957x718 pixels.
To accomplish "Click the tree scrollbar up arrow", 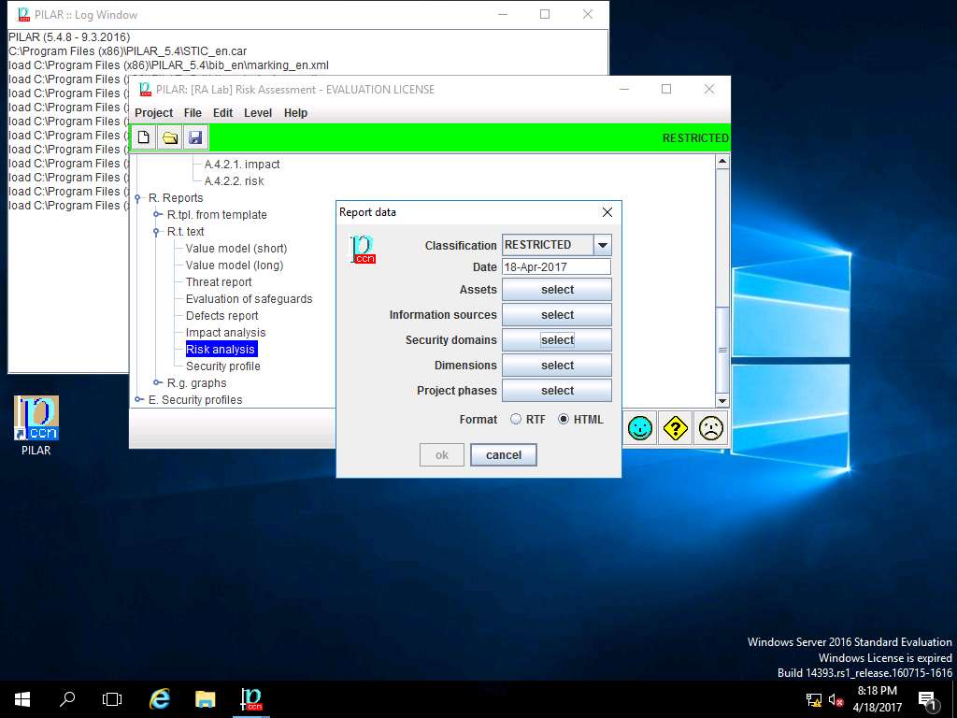I will [x=722, y=162].
